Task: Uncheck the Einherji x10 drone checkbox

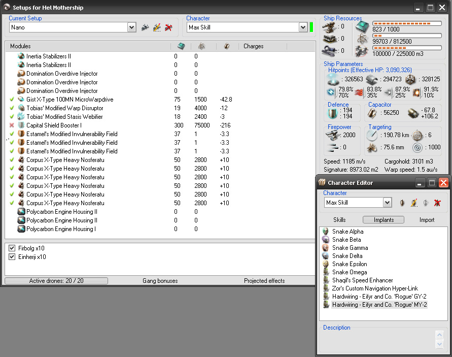Action: point(12,256)
